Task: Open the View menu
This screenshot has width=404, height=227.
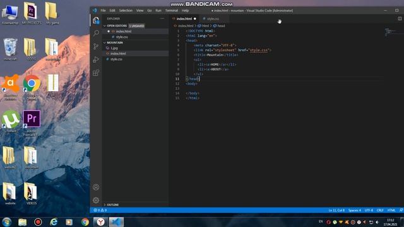Action: point(140,11)
